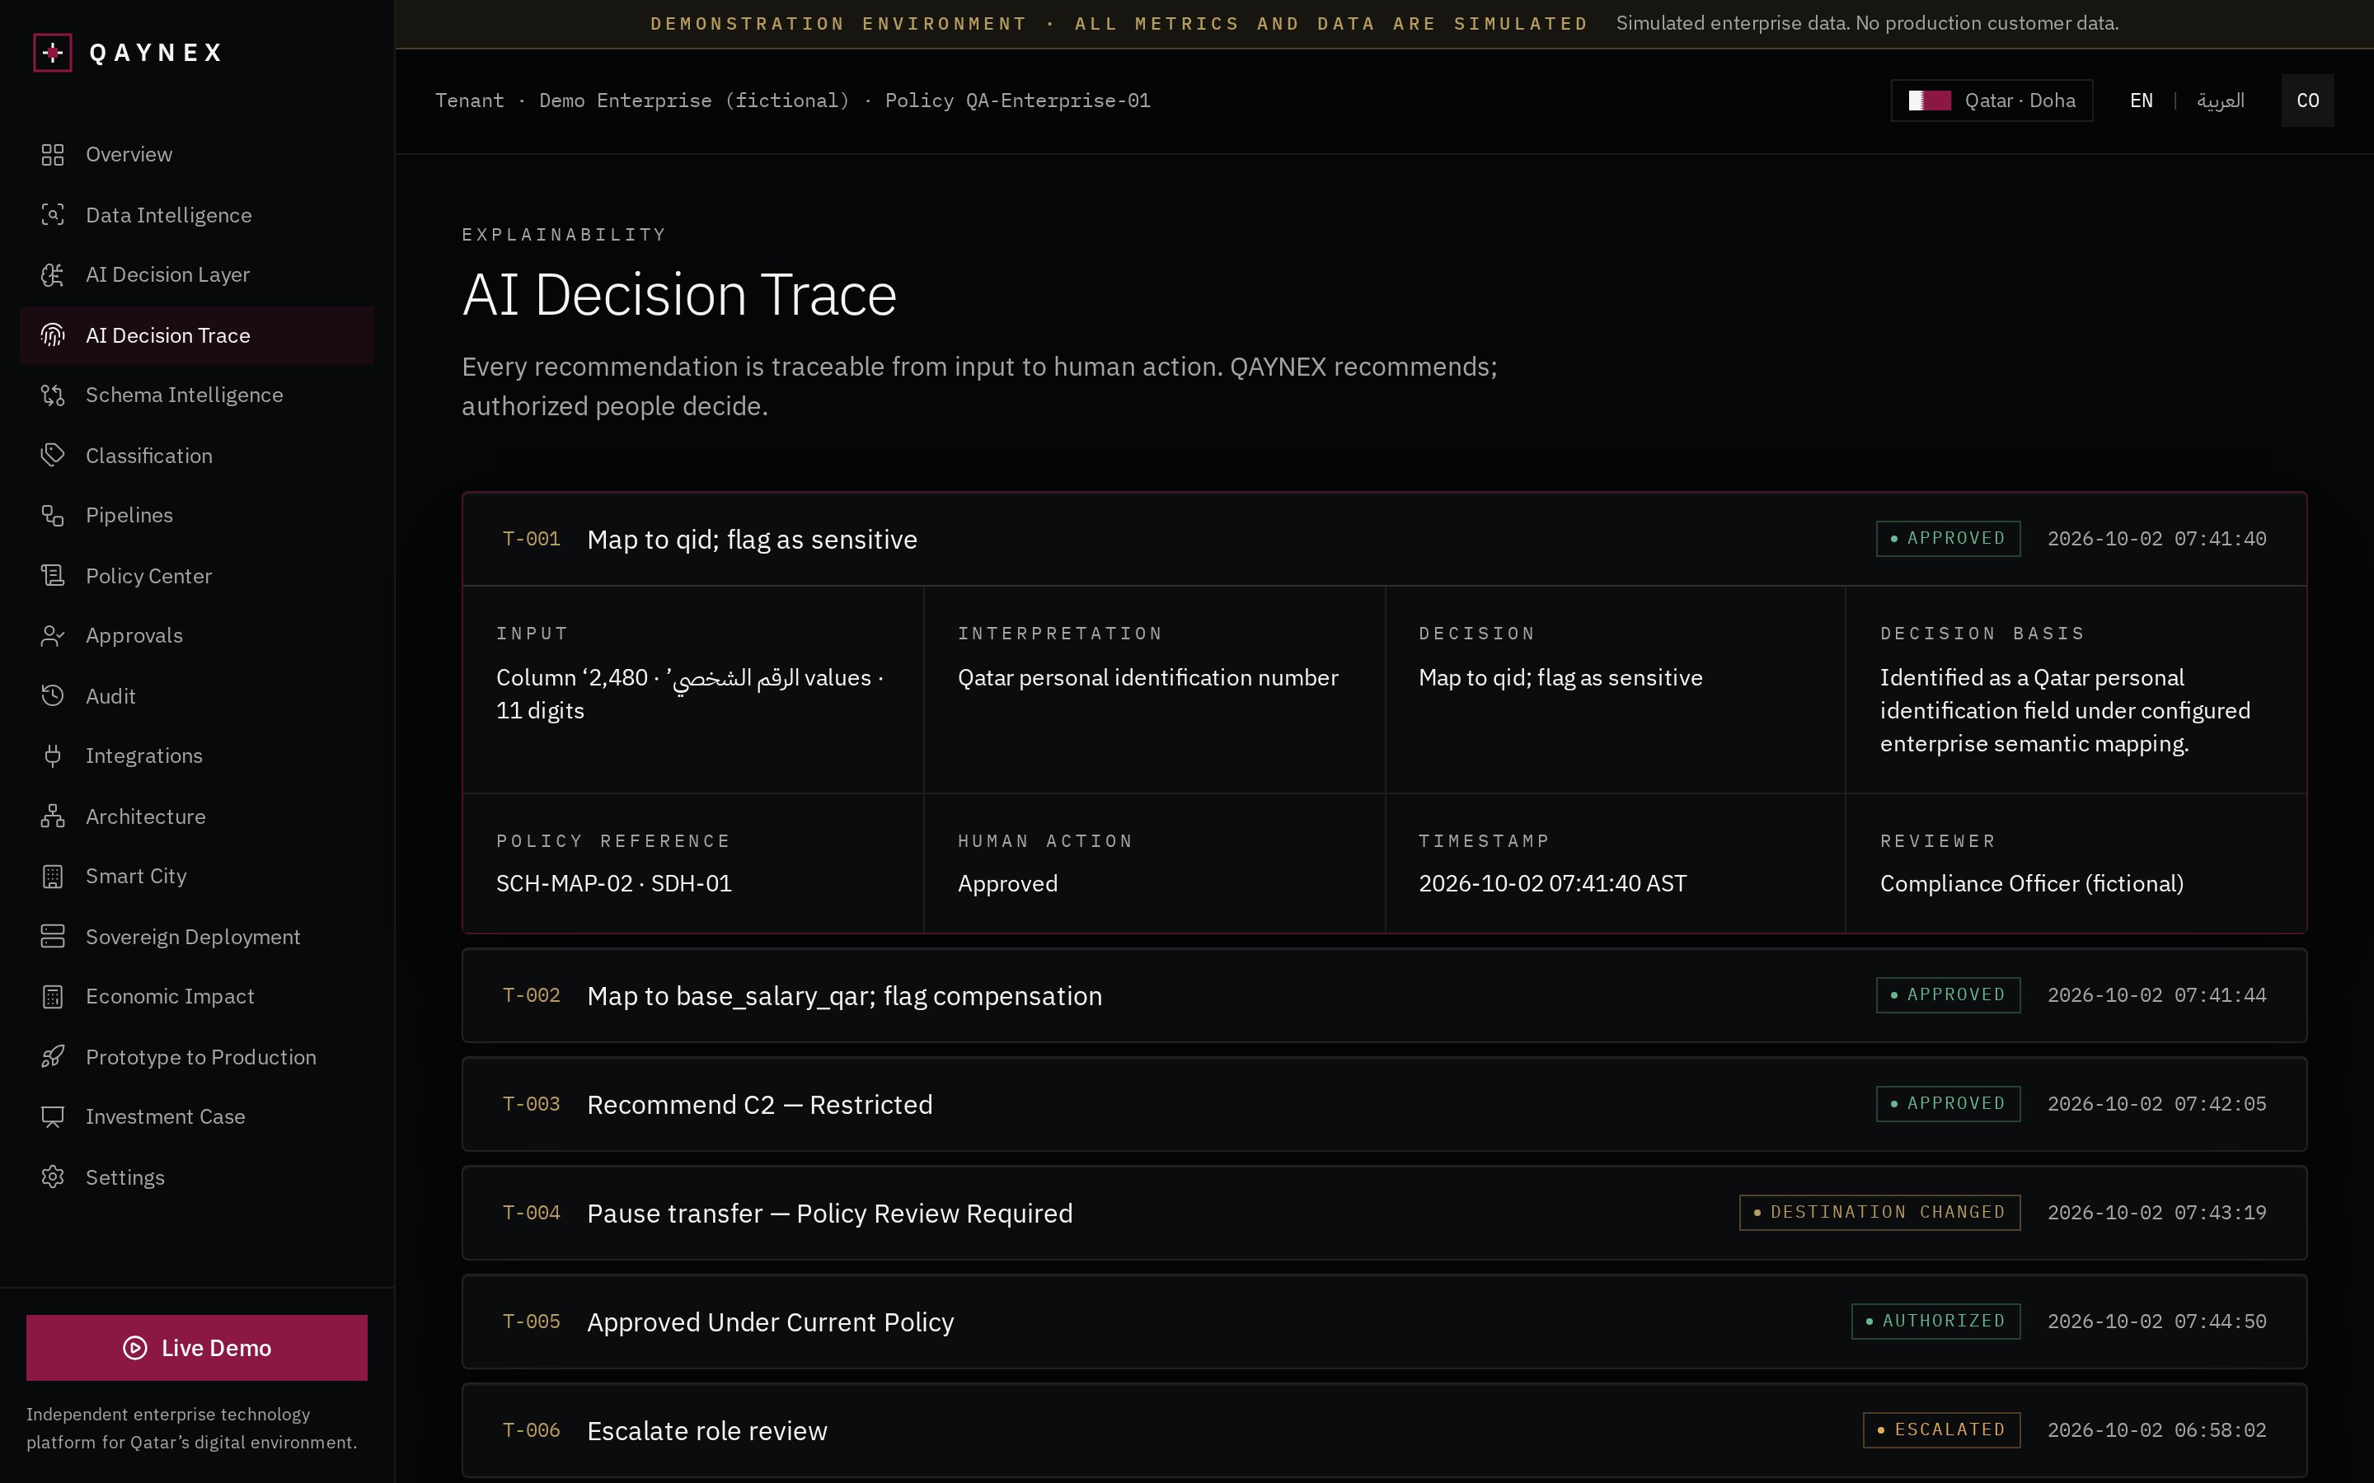Viewport: 2374px width, 1483px height.
Task: Click the Schema Intelligence branch icon
Action: pos(53,395)
